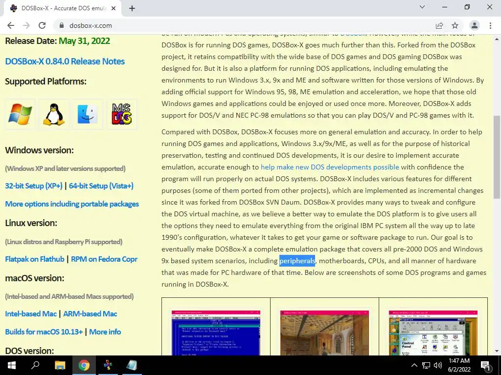
Task: Reload the page with refresh icon
Action: click(42, 25)
